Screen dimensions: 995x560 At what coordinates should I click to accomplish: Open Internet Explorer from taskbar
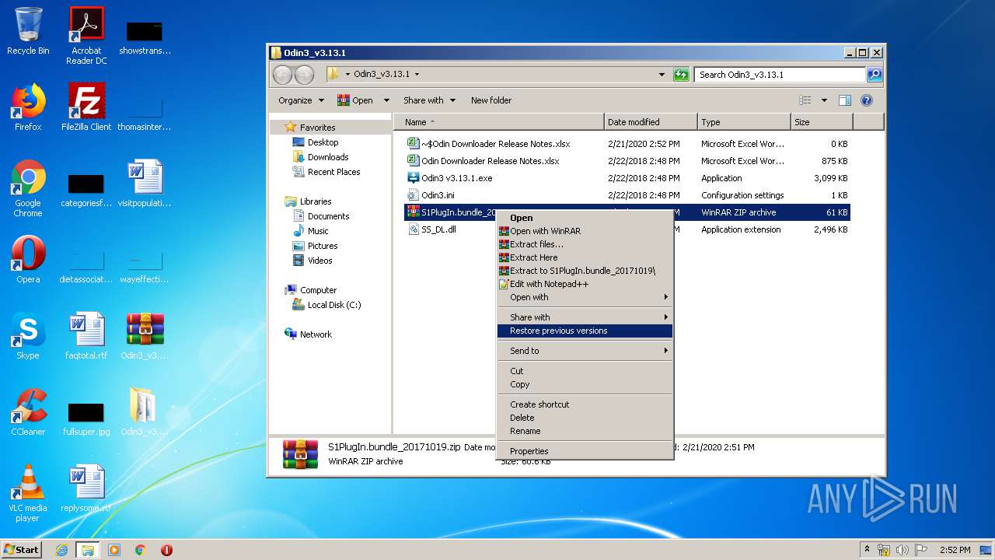62,550
